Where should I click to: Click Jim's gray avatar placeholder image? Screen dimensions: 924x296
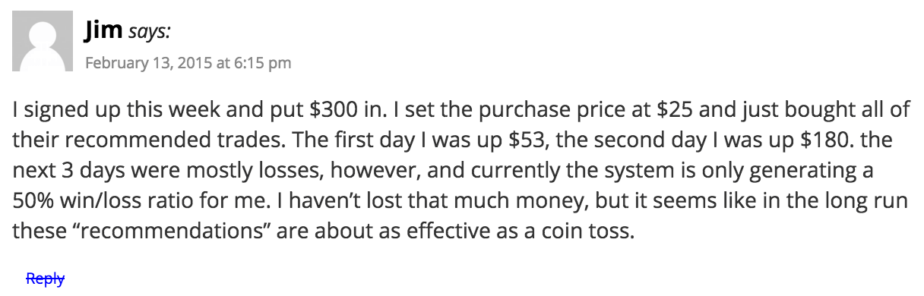(43, 42)
